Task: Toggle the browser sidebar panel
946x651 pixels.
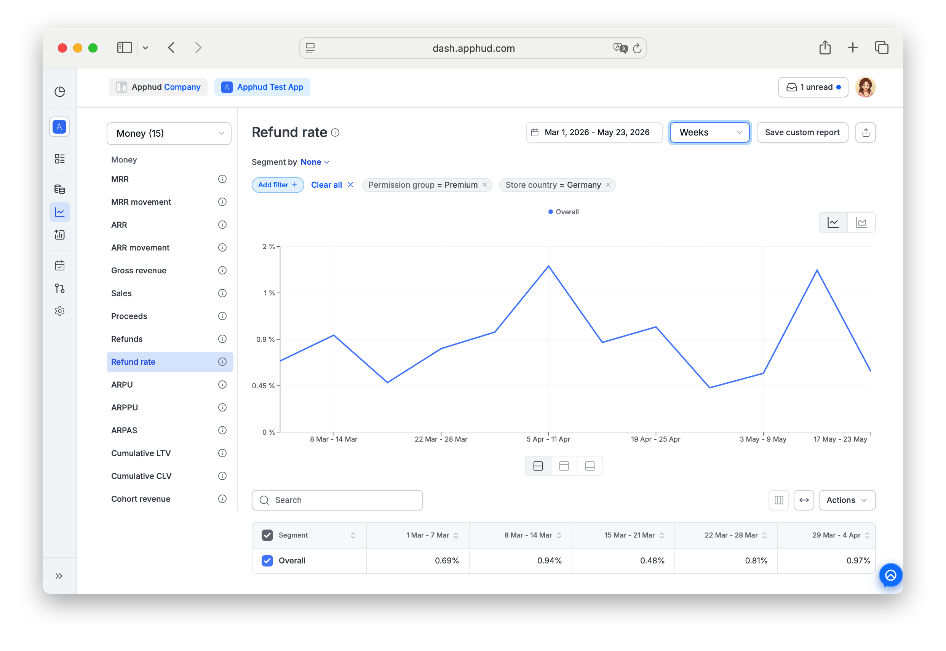Action: click(125, 48)
